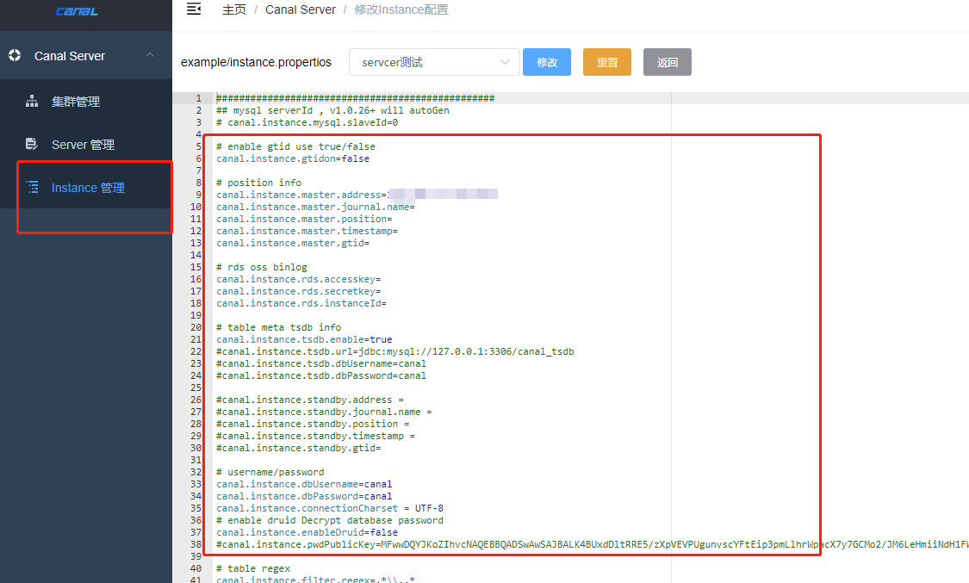Click line number 1 in gutter
969x583 pixels.
coord(198,98)
